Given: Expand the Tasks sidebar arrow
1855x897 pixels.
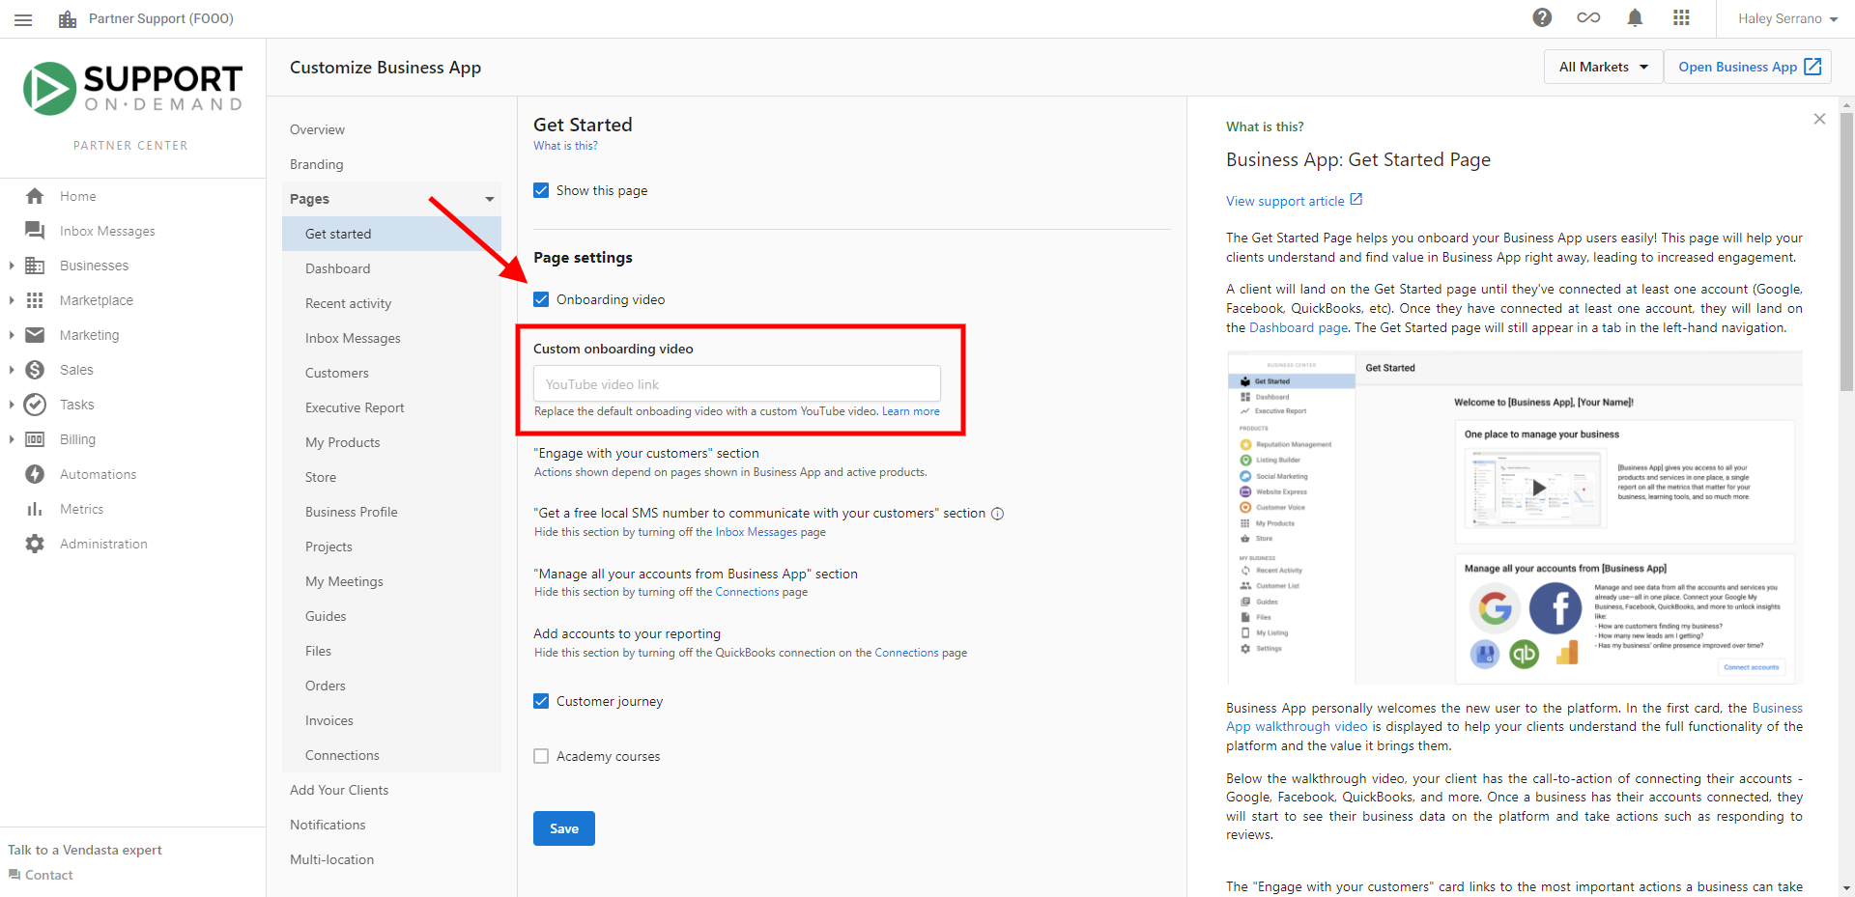Looking at the screenshot, I should [x=11, y=405].
